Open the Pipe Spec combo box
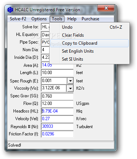Image resolution: width=137 pixels, height=159 pixels. [45, 42]
